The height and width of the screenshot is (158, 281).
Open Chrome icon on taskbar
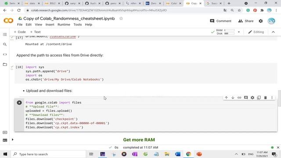click(x=188, y=154)
